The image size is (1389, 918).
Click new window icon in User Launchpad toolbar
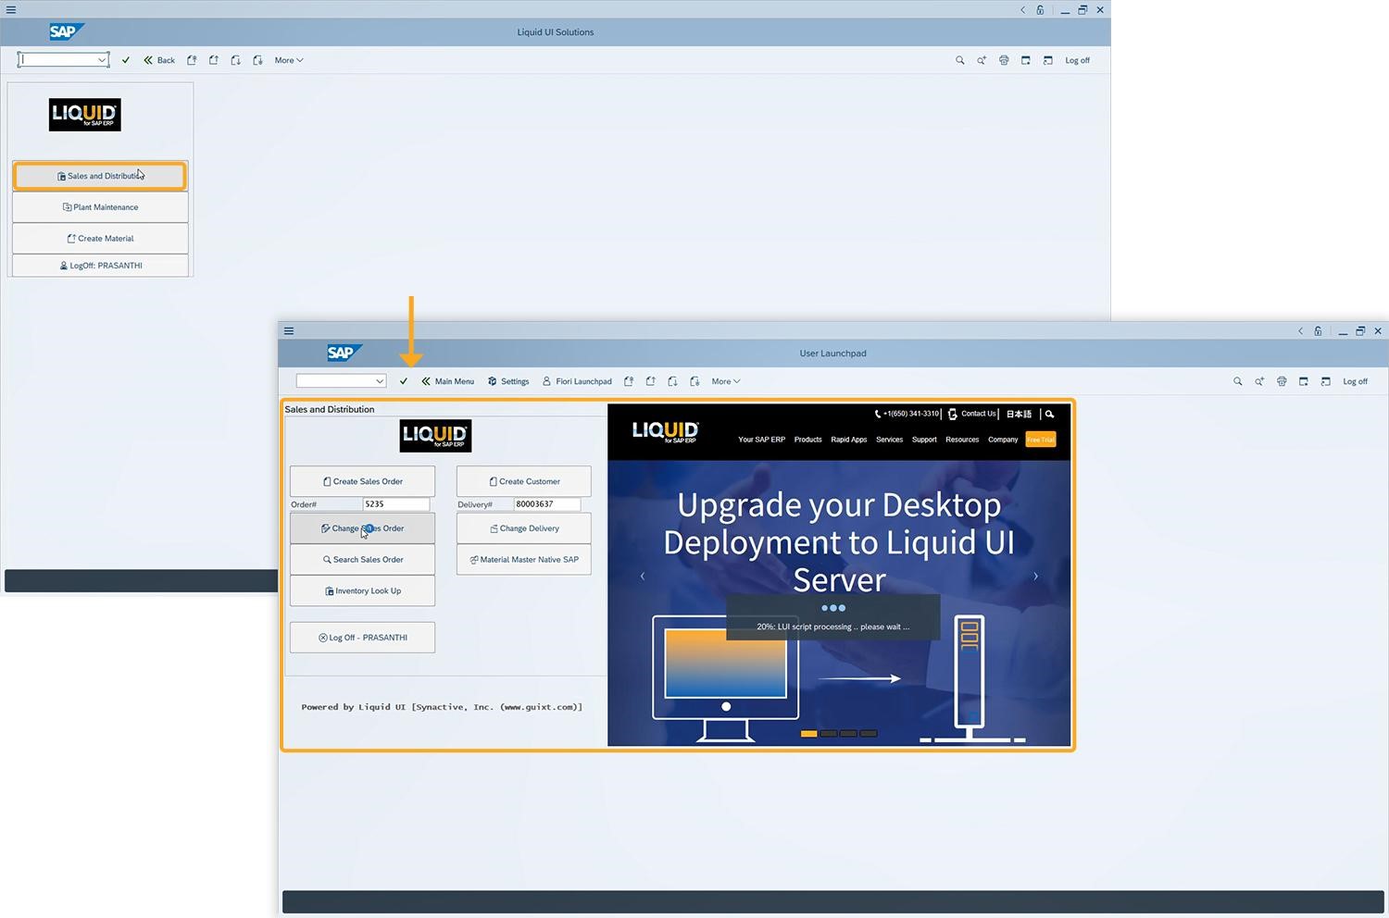pyautogui.click(x=1304, y=381)
